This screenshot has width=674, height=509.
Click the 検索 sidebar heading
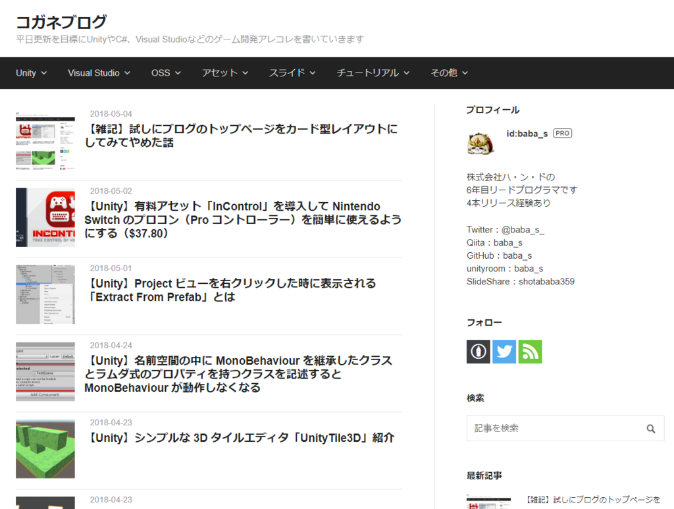[x=475, y=398]
